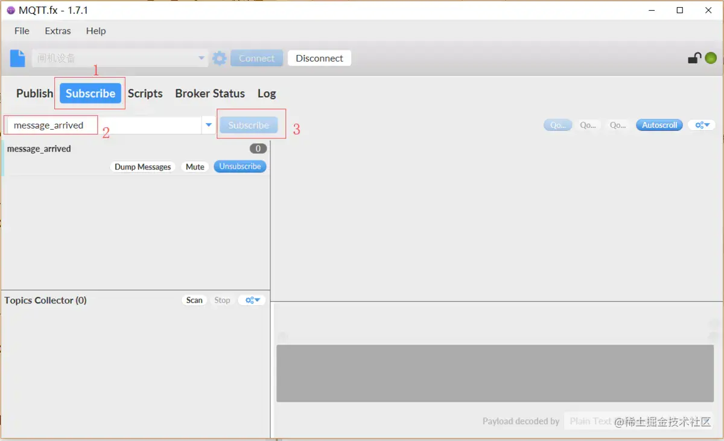Open the File menu
This screenshot has height=441, width=724.
click(22, 31)
